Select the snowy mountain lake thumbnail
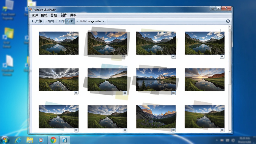The height and width of the screenshot is (144, 256). pos(156,80)
